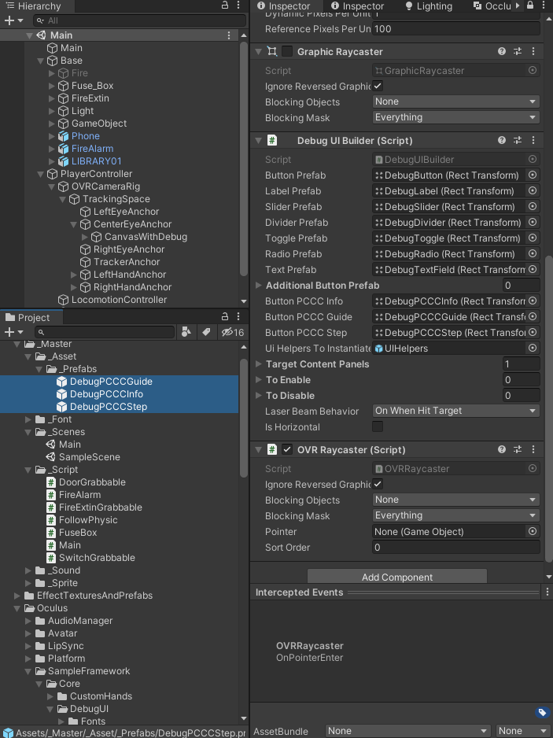Click Hierarchy plus create button
The height and width of the screenshot is (738, 553).
coord(13,20)
